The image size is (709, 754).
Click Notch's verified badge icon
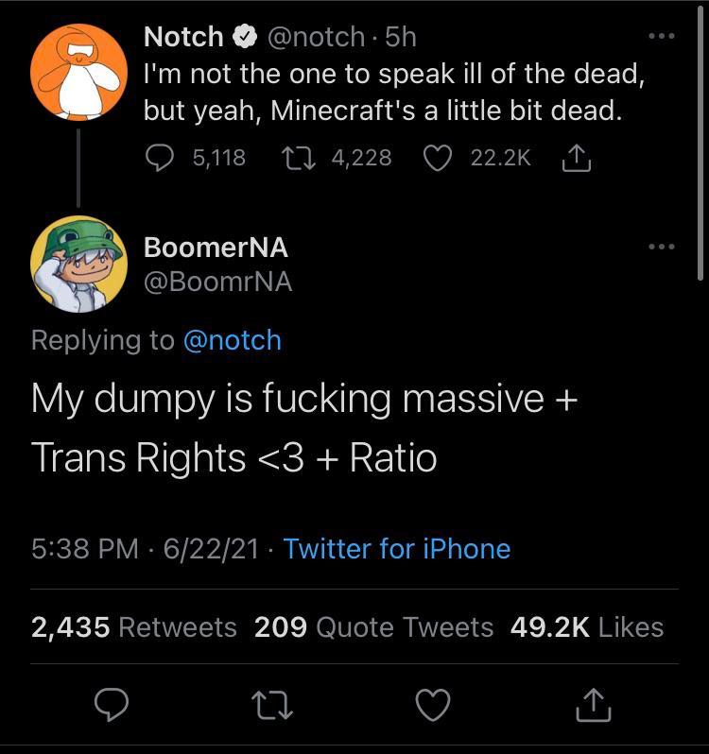245,38
